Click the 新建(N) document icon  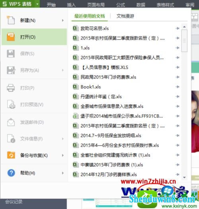point(11,20)
